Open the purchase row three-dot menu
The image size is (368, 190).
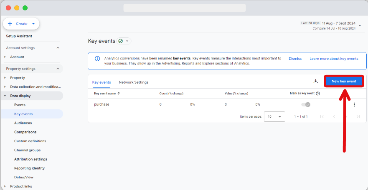click(x=354, y=105)
